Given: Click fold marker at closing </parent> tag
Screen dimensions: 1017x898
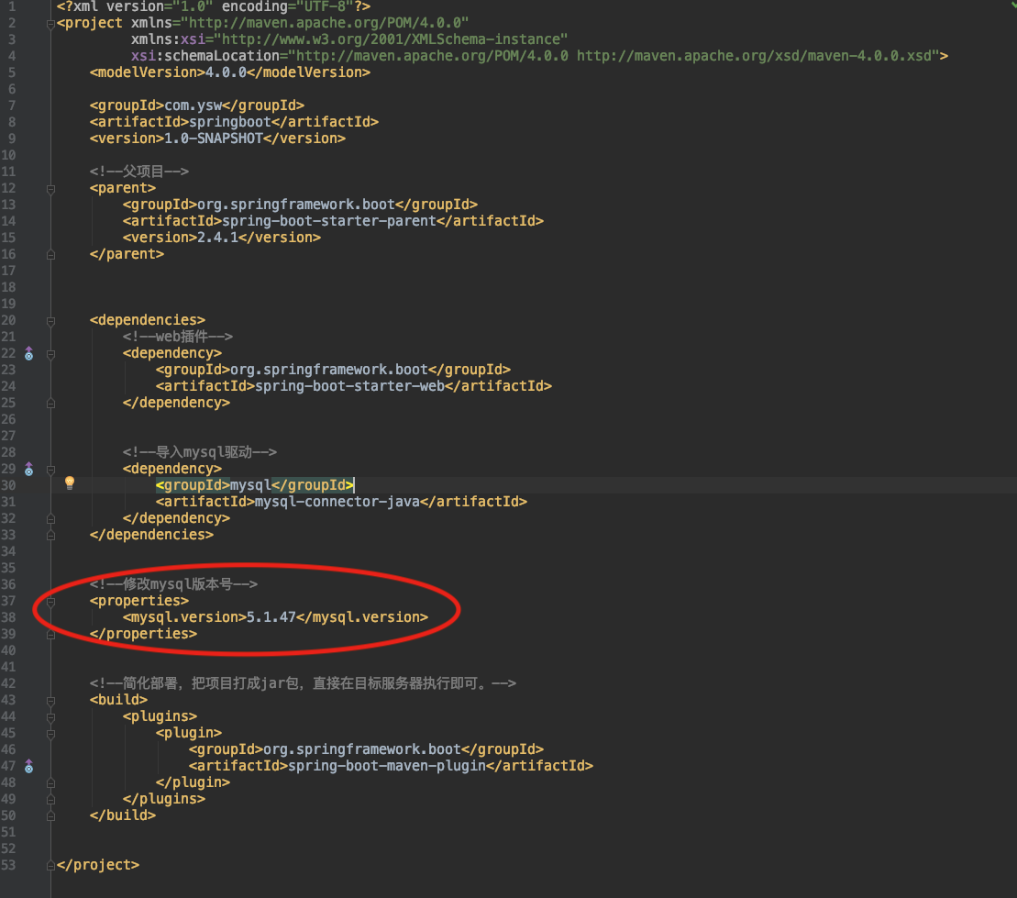Looking at the screenshot, I should click(x=50, y=255).
